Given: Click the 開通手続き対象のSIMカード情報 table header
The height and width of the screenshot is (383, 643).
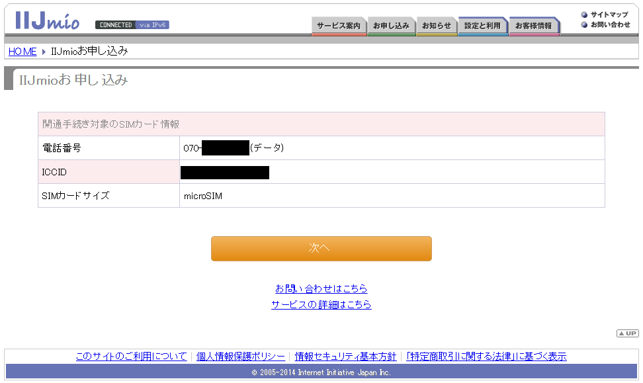Looking at the screenshot, I should click(321, 124).
